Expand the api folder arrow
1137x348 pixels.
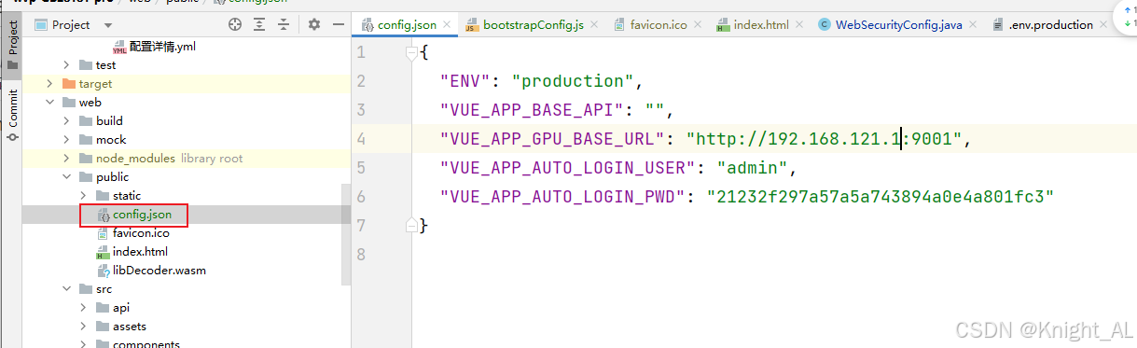(x=84, y=307)
